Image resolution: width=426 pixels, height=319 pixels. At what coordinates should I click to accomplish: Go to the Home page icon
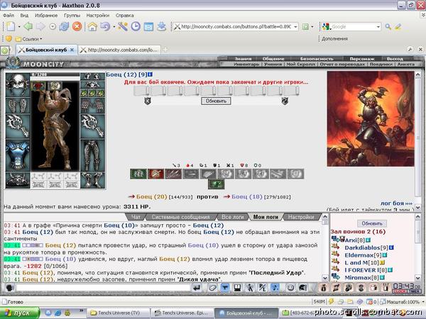click(x=92, y=27)
